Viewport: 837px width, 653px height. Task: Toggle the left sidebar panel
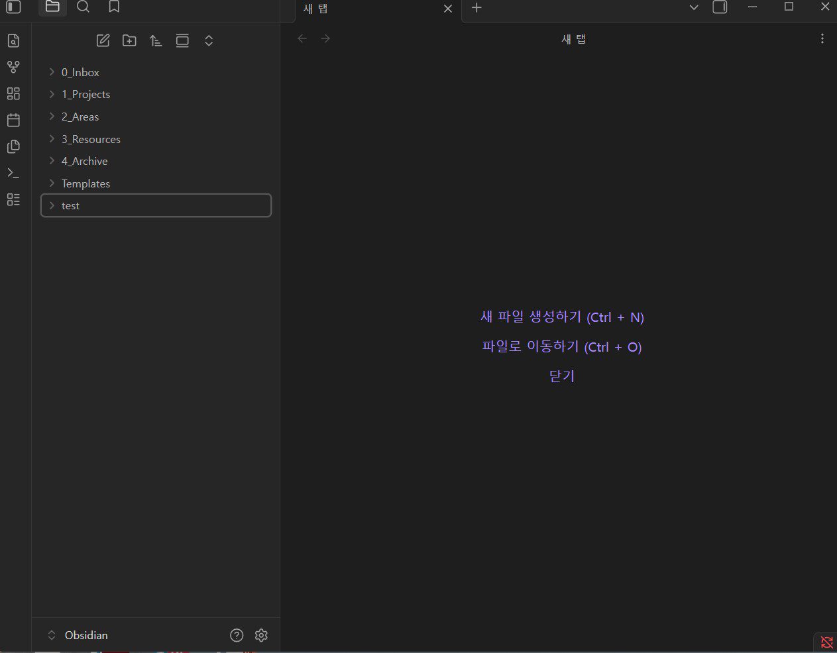coord(12,7)
